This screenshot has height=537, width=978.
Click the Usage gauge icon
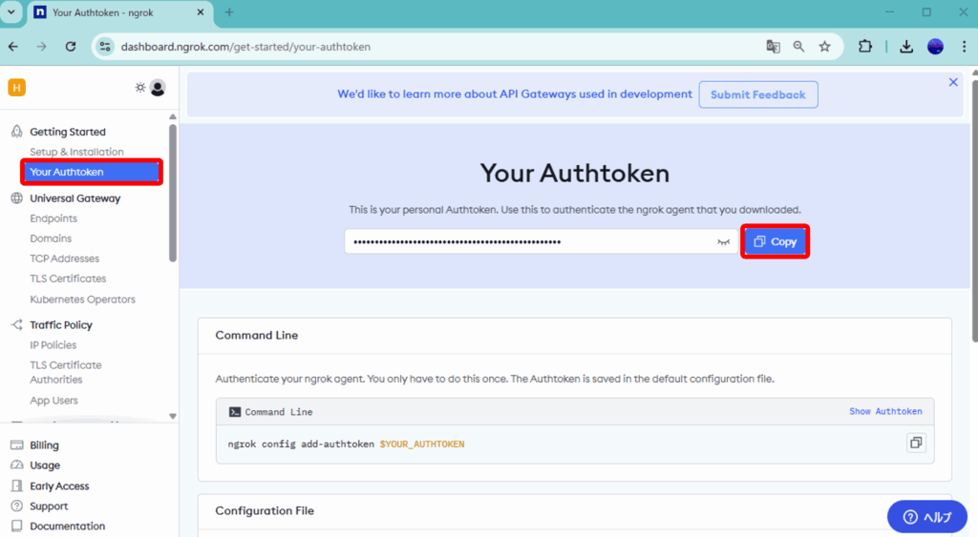(17, 465)
